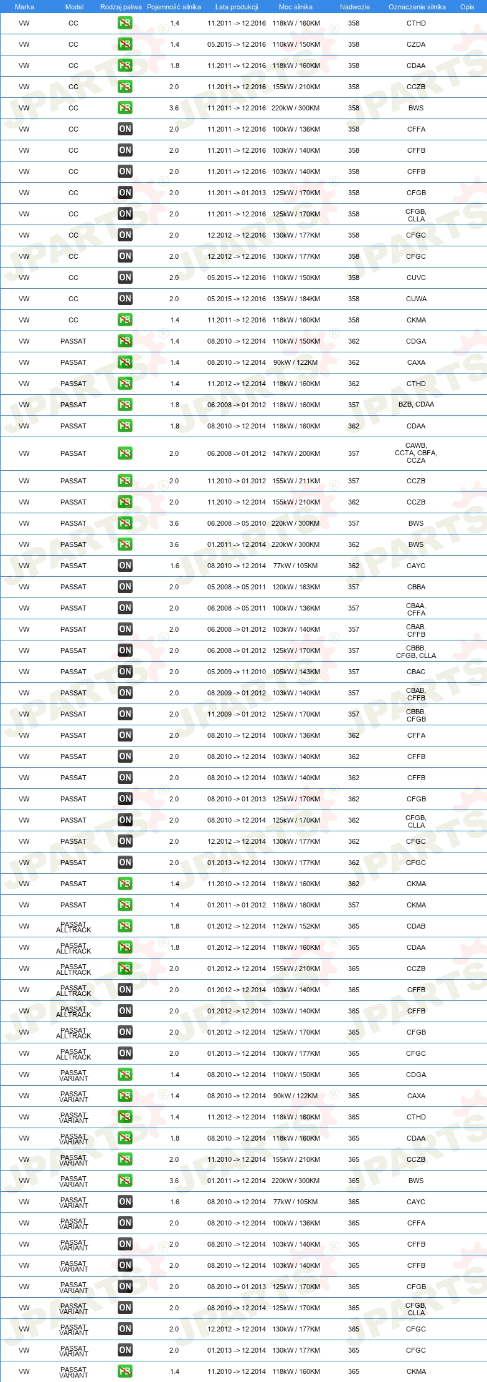Viewport: 487px width, 1382px height.
Task: Select the CAWB, CCTA, CBFA, CCZA cell
Action: click(416, 453)
